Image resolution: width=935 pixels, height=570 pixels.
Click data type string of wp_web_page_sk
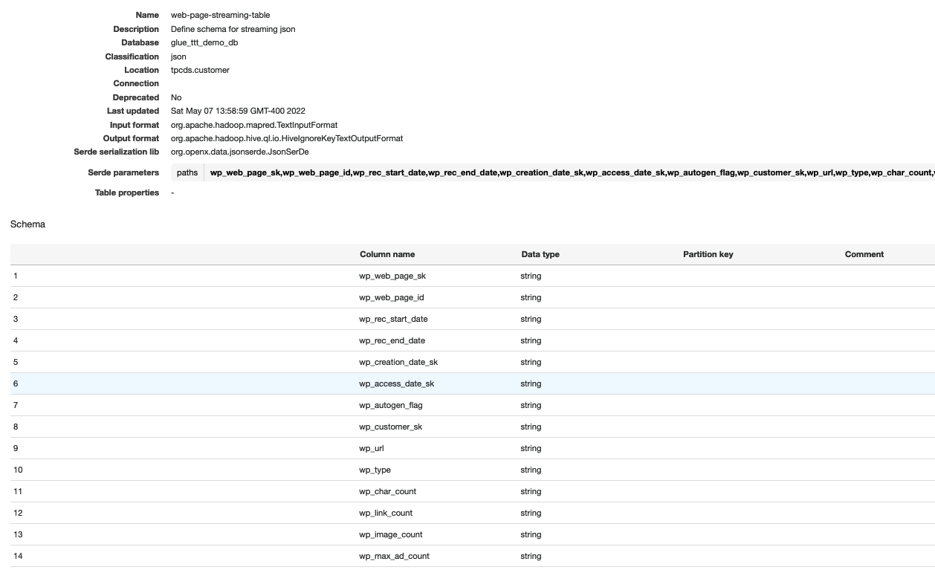tap(531, 276)
